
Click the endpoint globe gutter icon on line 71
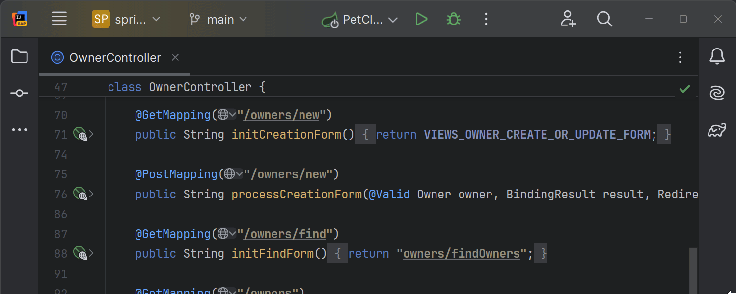tap(80, 134)
